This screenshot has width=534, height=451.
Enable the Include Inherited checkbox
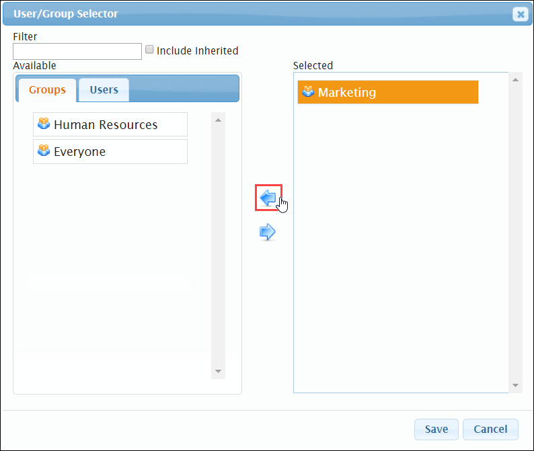149,50
